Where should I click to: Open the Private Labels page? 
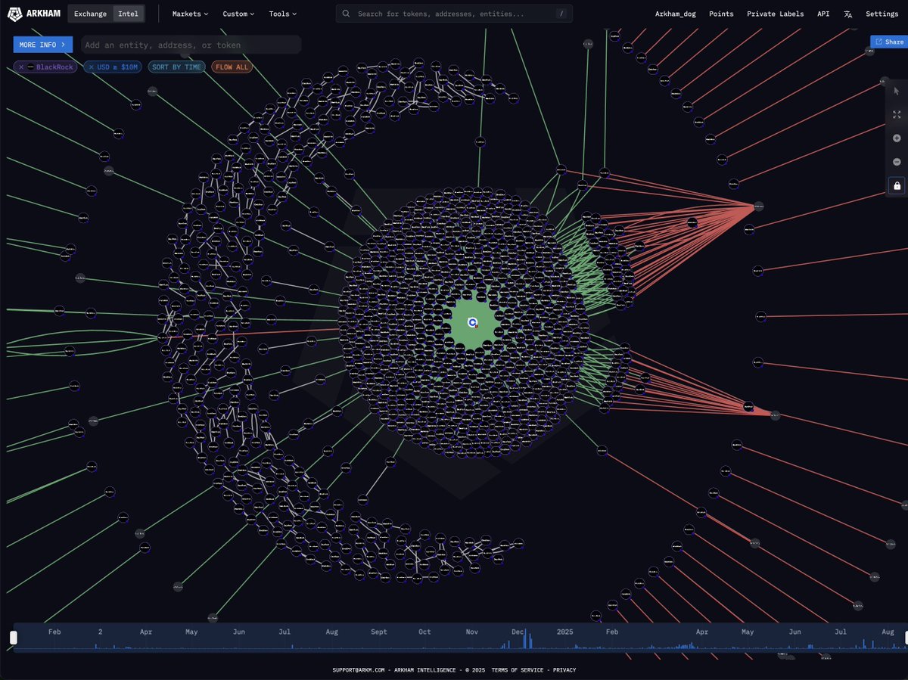775,14
